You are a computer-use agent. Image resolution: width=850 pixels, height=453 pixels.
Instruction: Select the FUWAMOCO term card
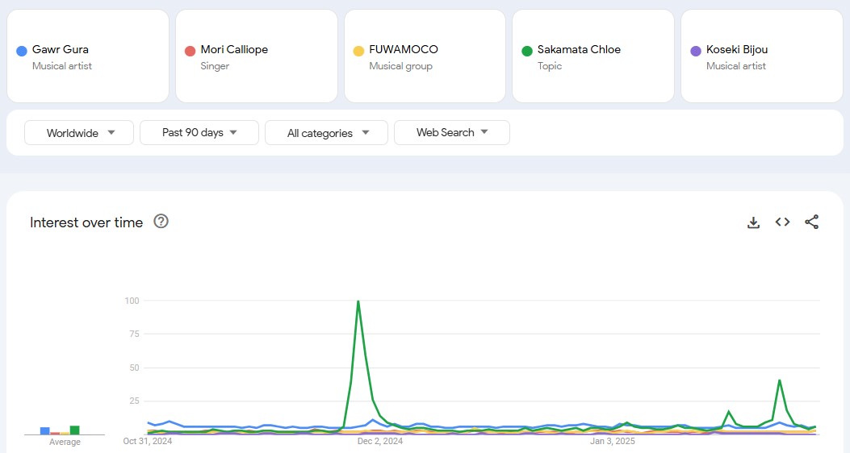point(425,56)
